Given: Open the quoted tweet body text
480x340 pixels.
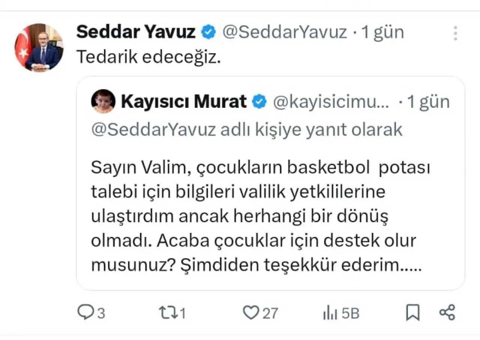Looking at the screenshot, I should point(259,216).
